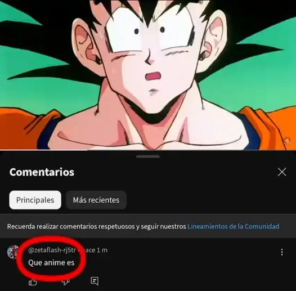Open the reply icon under the comment
Image resolution: width=296 pixels, height=291 pixels.
point(95,281)
